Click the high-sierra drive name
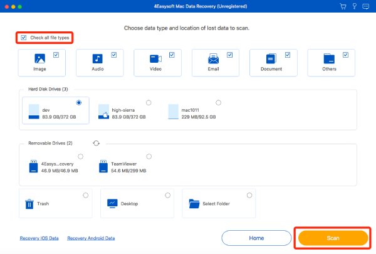376x254 pixels. click(x=123, y=110)
